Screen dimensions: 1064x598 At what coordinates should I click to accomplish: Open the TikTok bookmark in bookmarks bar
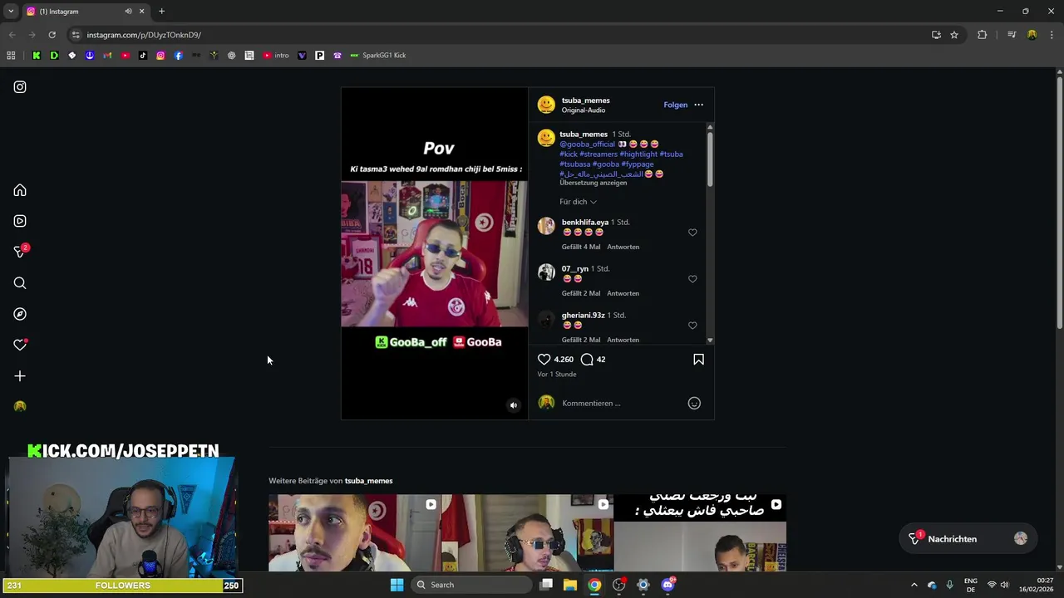coord(143,56)
